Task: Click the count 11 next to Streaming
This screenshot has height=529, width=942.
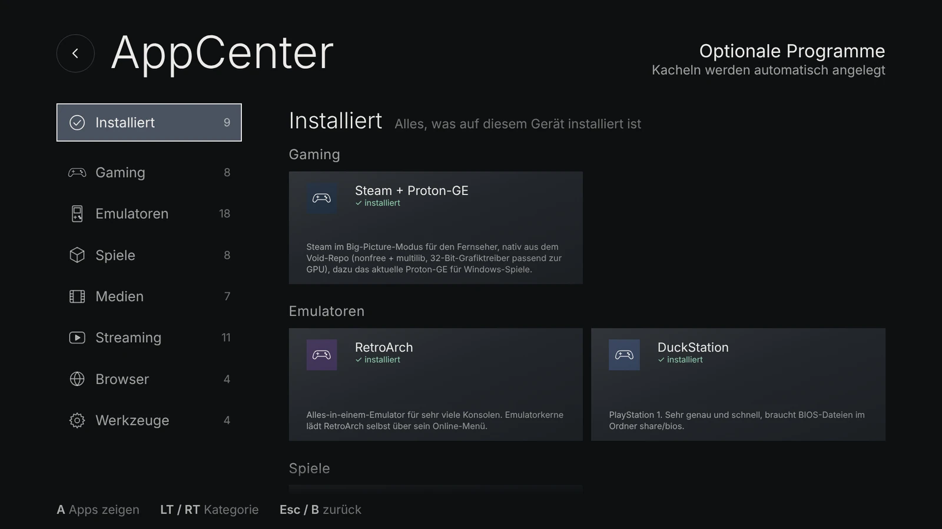Action: pos(225,337)
